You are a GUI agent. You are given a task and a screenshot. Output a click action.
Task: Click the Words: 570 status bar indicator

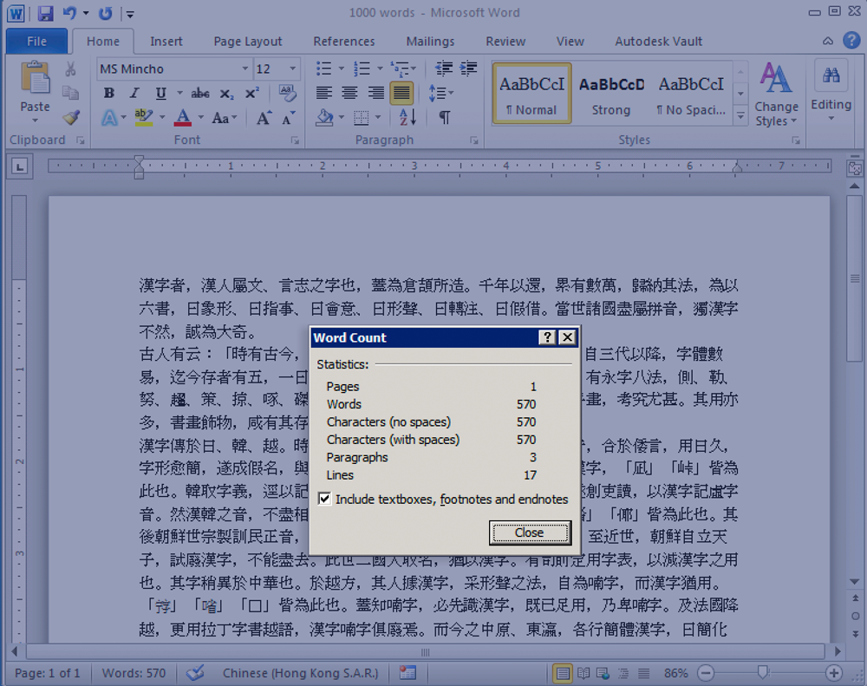pos(134,673)
